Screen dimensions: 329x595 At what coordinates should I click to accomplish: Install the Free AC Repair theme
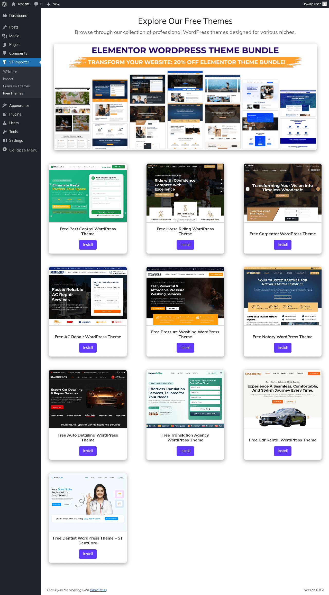(88, 348)
